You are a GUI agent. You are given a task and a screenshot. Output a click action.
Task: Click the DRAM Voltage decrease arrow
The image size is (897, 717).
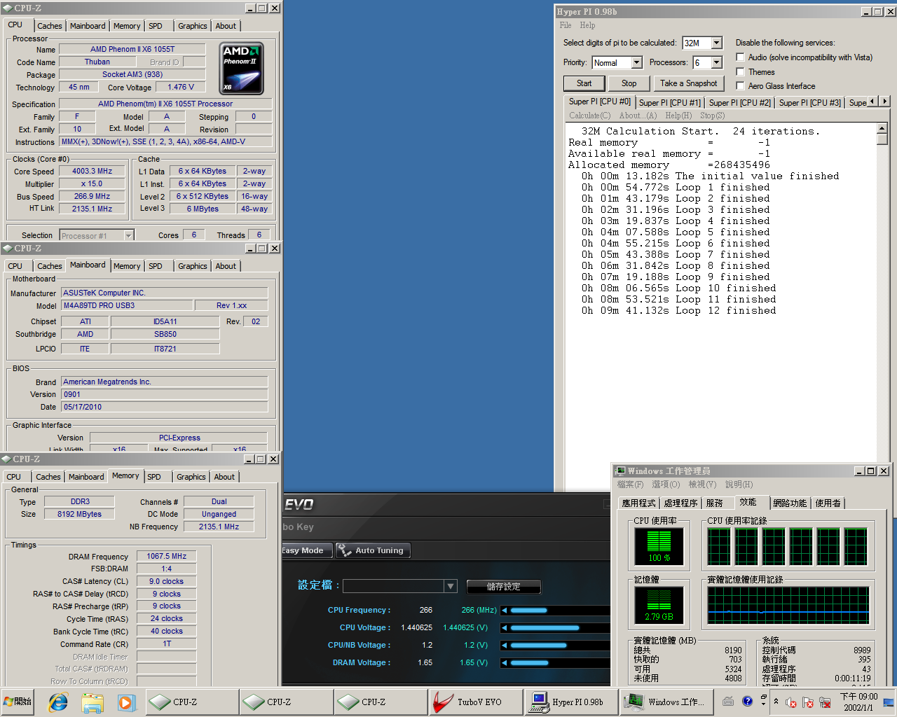coord(504,662)
